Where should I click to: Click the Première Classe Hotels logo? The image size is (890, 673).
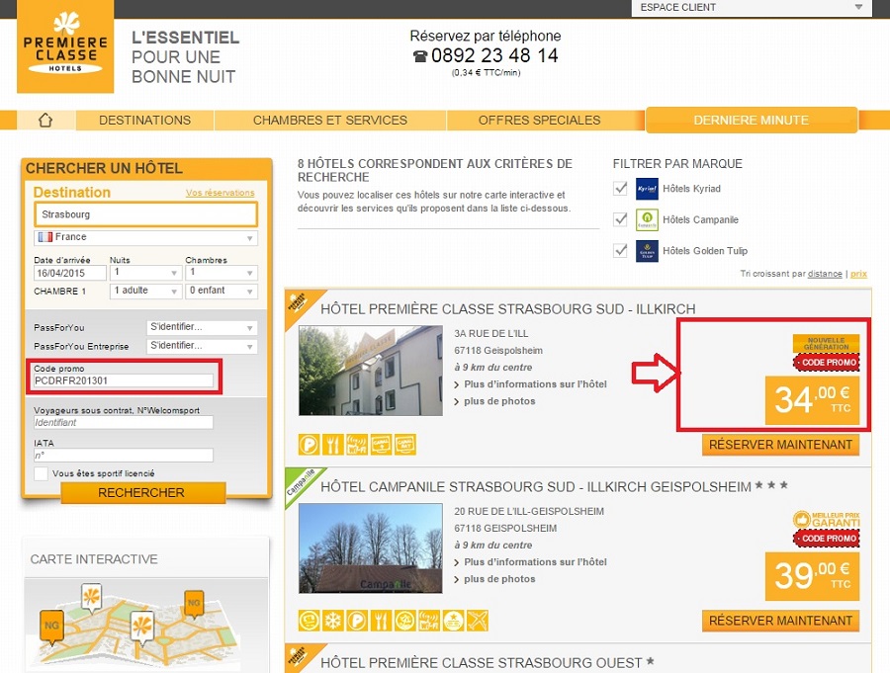coord(65,46)
